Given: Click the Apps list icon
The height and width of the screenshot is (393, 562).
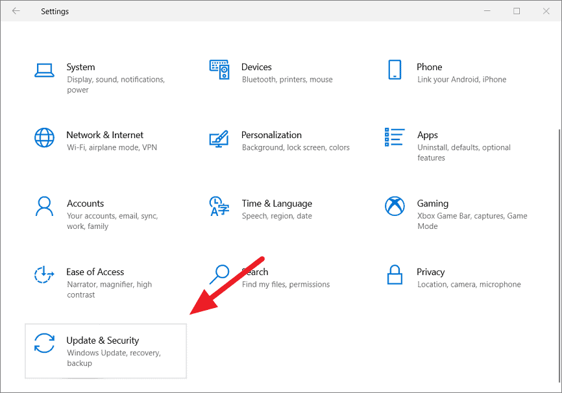Looking at the screenshot, I should pos(395,137).
